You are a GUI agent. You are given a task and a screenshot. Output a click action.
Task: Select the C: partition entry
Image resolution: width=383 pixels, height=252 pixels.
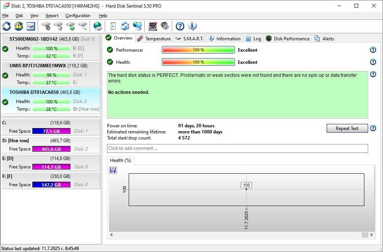(x=51, y=127)
